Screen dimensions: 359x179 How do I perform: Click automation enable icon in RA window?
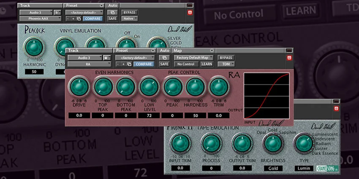click(164, 58)
